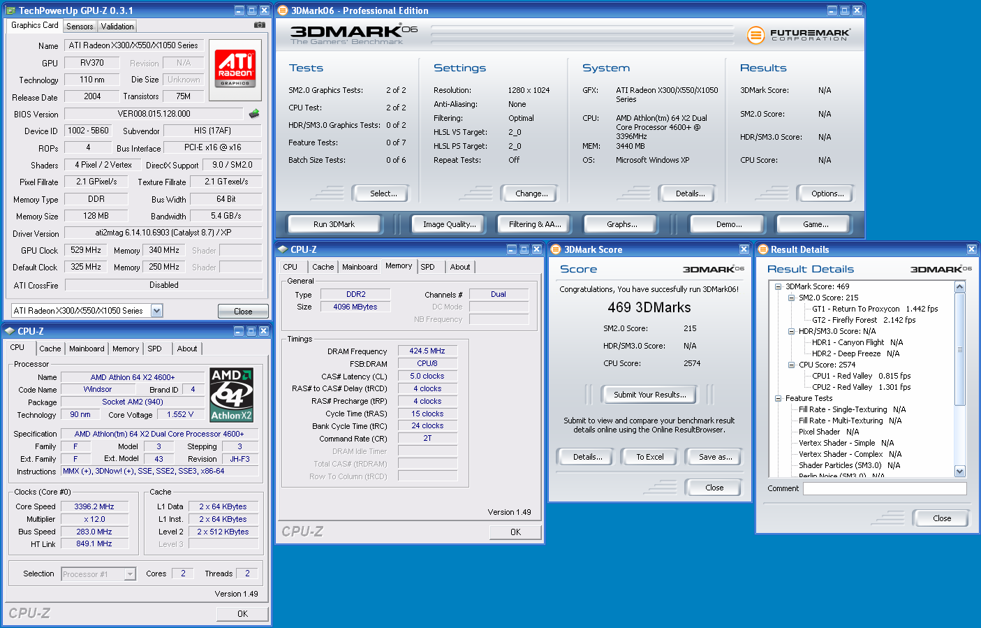
Task: Minimize the 3DMark06 main window
Action: click(x=832, y=10)
